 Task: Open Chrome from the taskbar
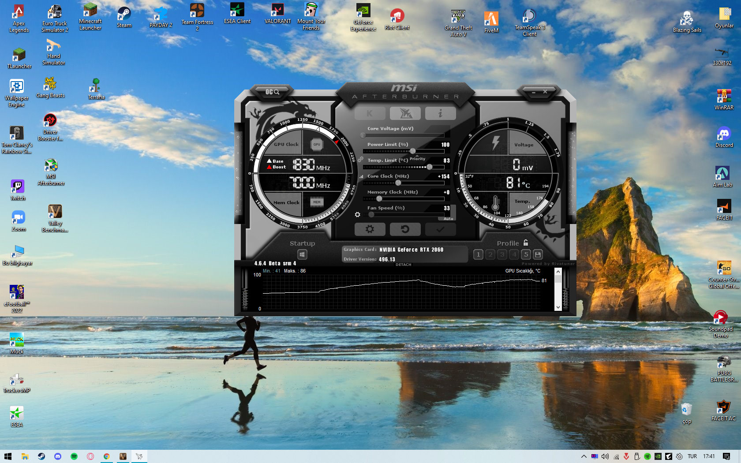107,456
